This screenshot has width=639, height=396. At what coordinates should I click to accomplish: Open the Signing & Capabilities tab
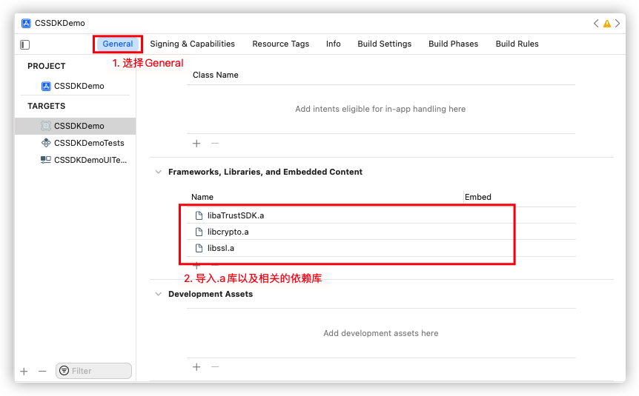pos(192,44)
